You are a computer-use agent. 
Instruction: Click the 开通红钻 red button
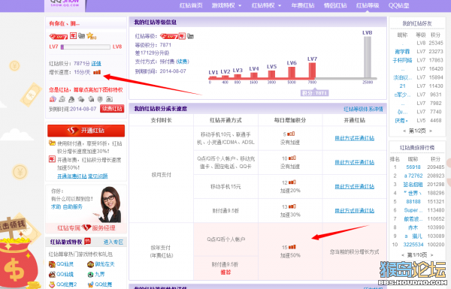coord(86,131)
